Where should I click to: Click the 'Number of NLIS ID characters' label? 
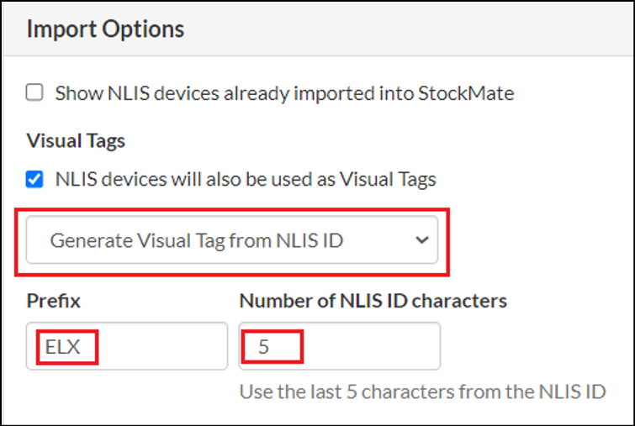tap(373, 300)
